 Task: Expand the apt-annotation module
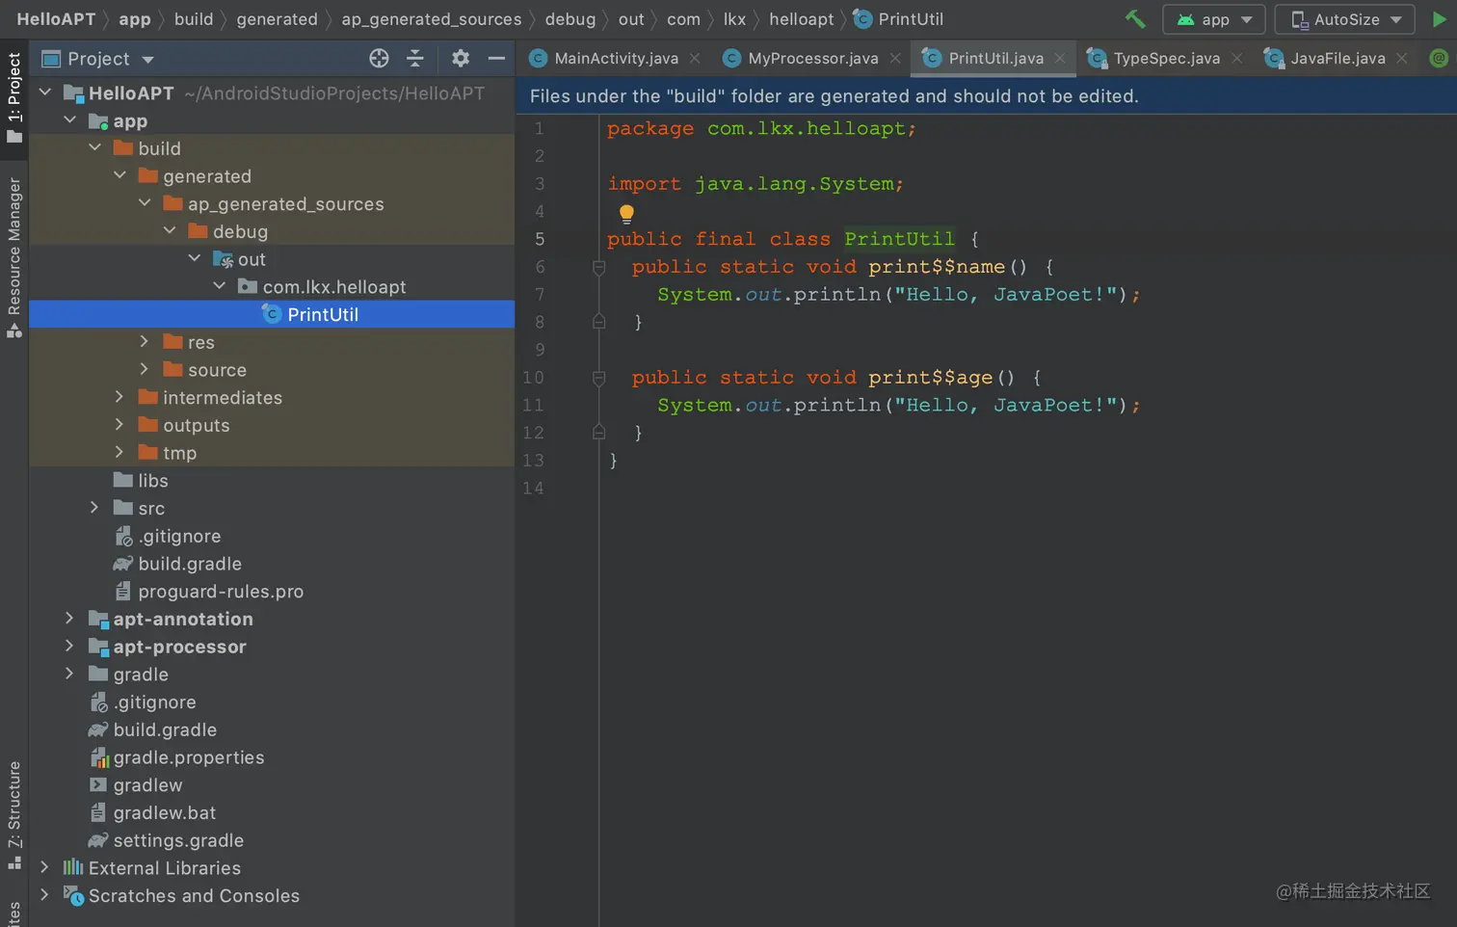click(x=69, y=619)
